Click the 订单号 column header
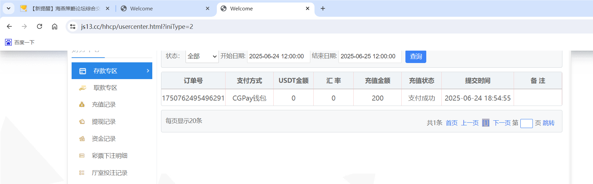 [193, 81]
